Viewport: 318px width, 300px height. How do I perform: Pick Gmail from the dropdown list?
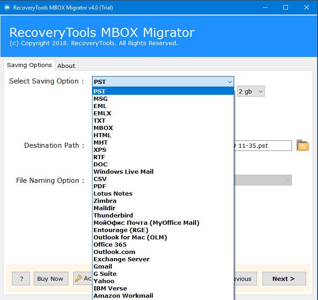[x=103, y=266]
